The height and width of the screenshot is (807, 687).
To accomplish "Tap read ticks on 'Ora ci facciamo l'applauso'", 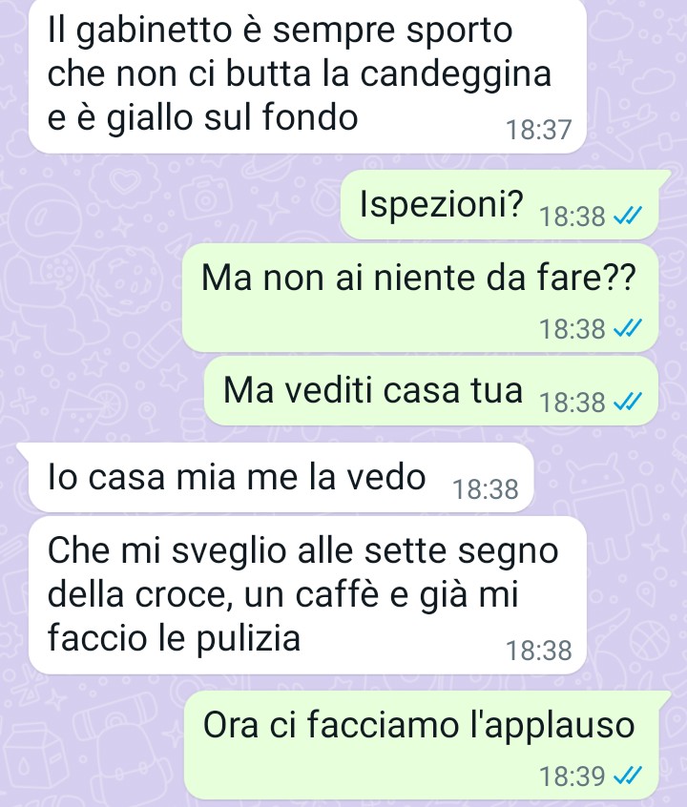I will point(628,776).
